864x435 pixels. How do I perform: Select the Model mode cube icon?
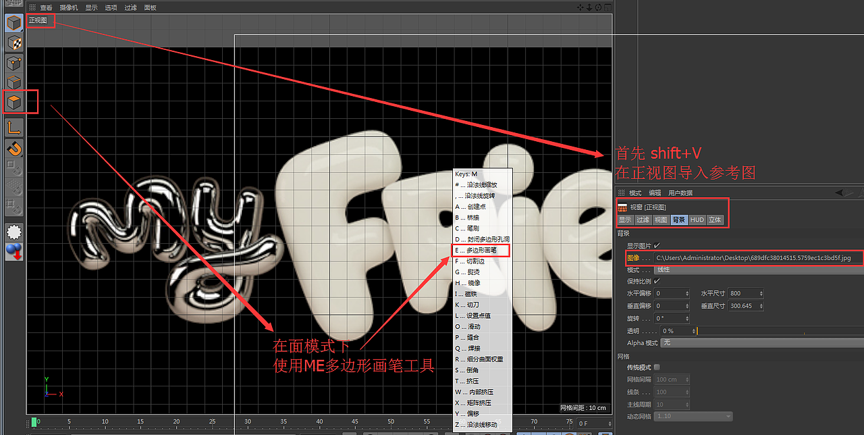(x=13, y=23)
